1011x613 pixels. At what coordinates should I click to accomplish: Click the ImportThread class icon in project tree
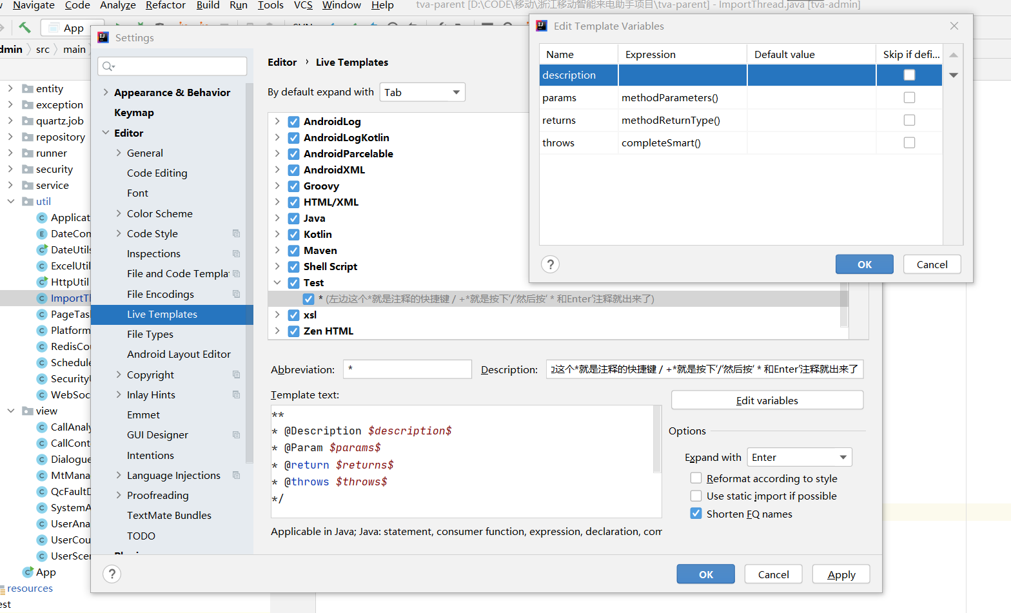[x=43, y=298]
